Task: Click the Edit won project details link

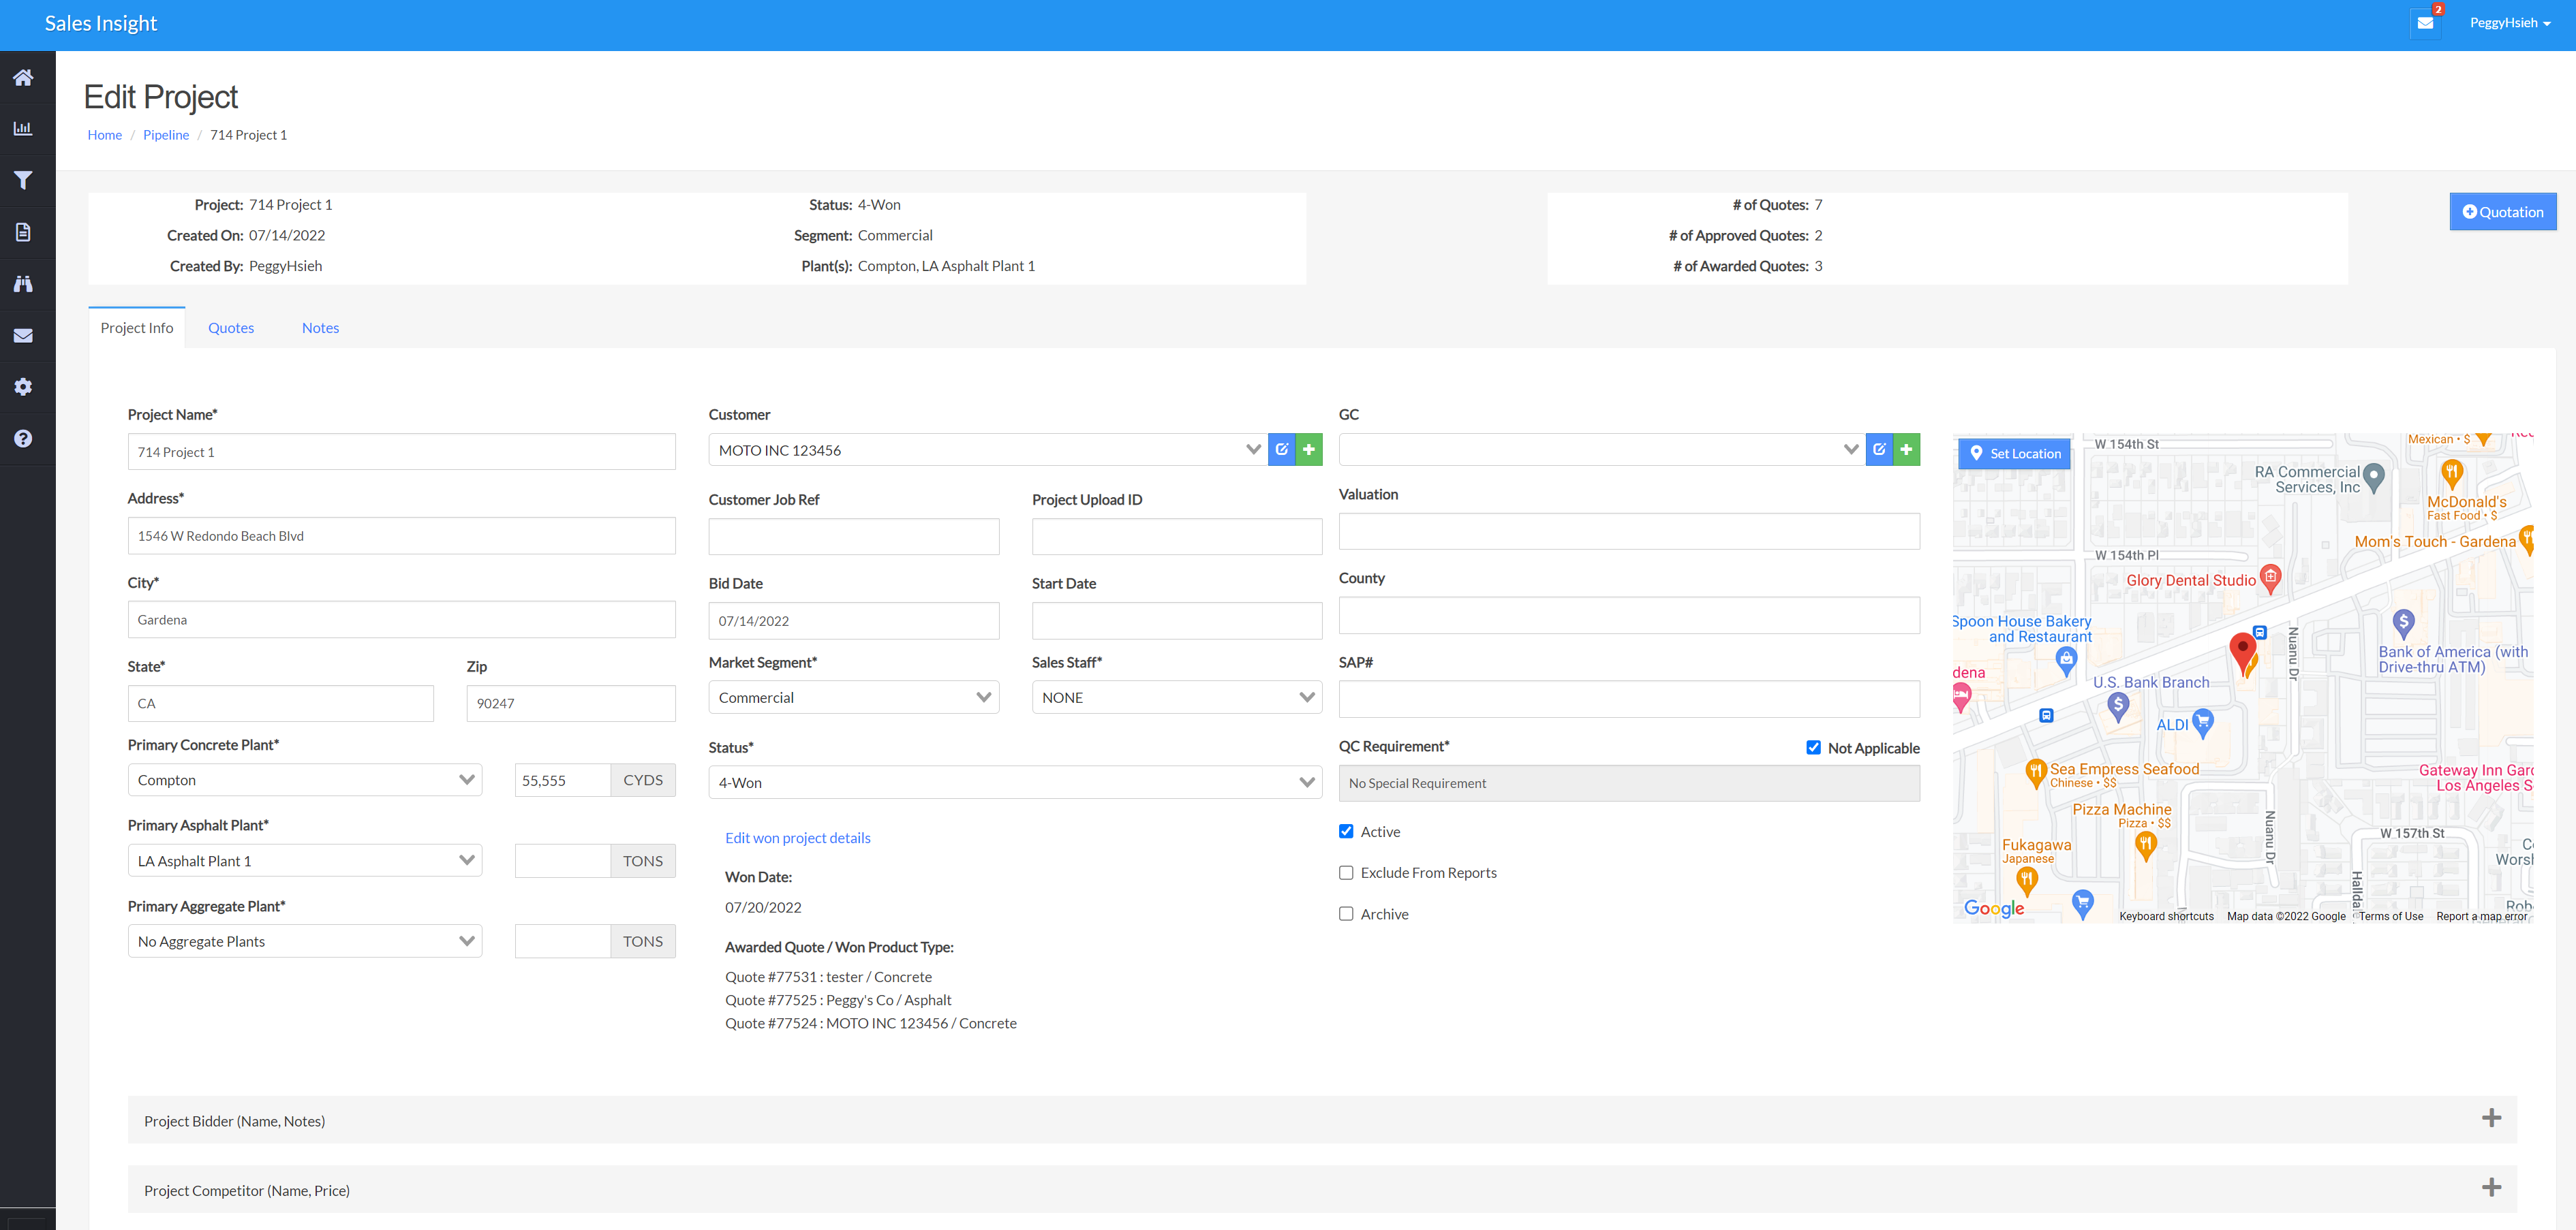Action: (x=797, y=837)
